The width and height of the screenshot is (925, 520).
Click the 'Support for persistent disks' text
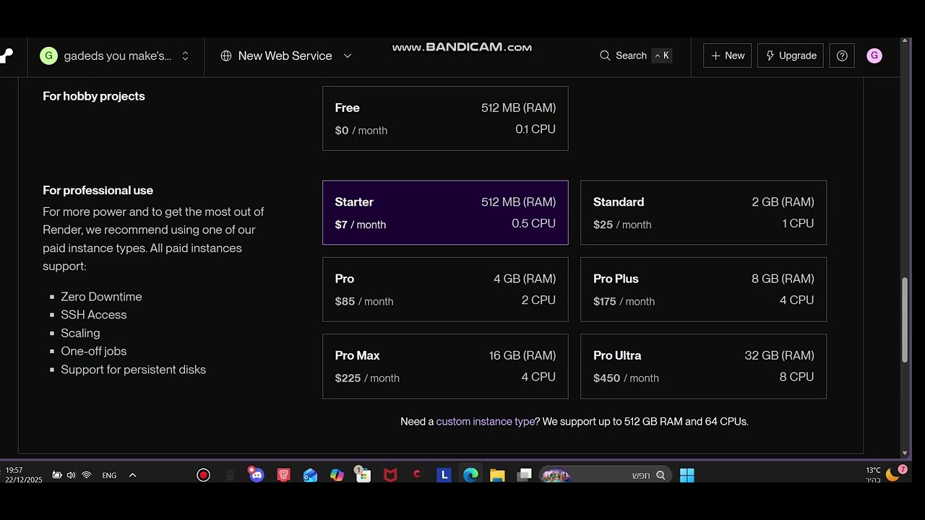coord(134,369)
